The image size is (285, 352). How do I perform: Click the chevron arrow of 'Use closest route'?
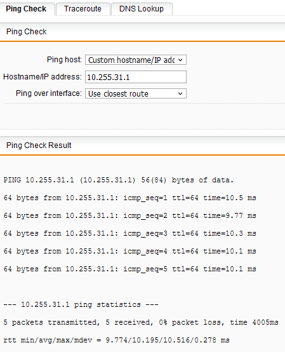[180, 93]
